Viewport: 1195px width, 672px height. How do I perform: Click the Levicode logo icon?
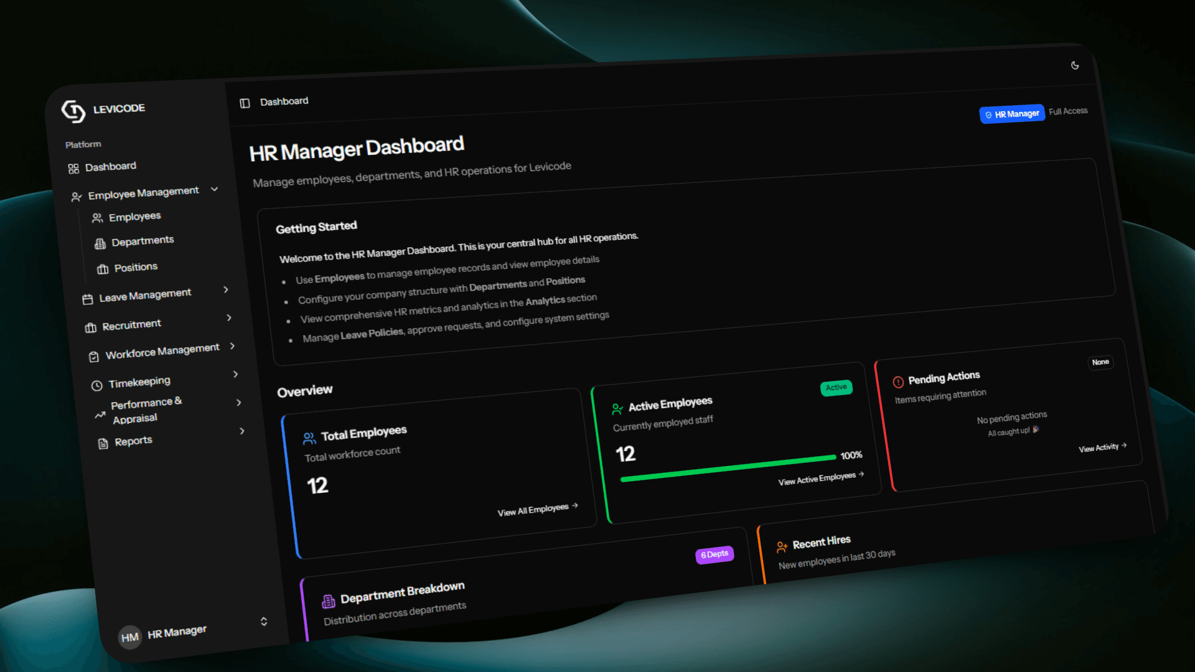click(x=73, y=111)
